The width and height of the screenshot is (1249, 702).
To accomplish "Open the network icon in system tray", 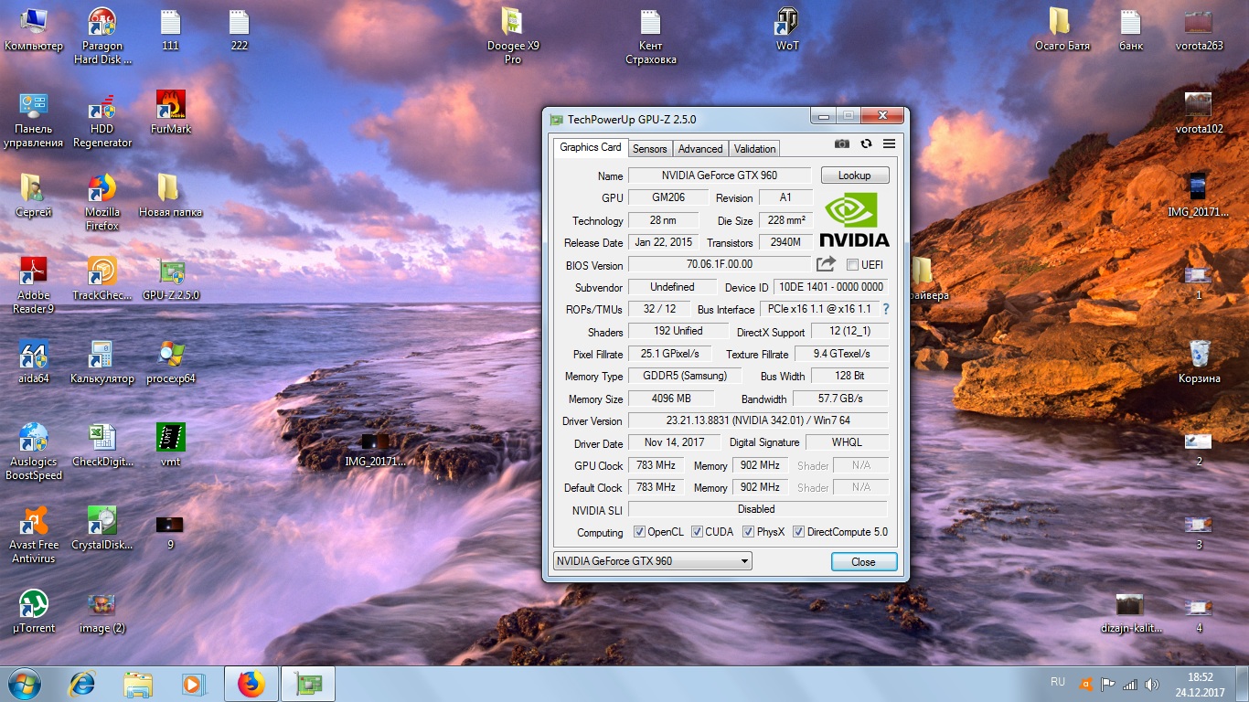I will coord(1130,684).
